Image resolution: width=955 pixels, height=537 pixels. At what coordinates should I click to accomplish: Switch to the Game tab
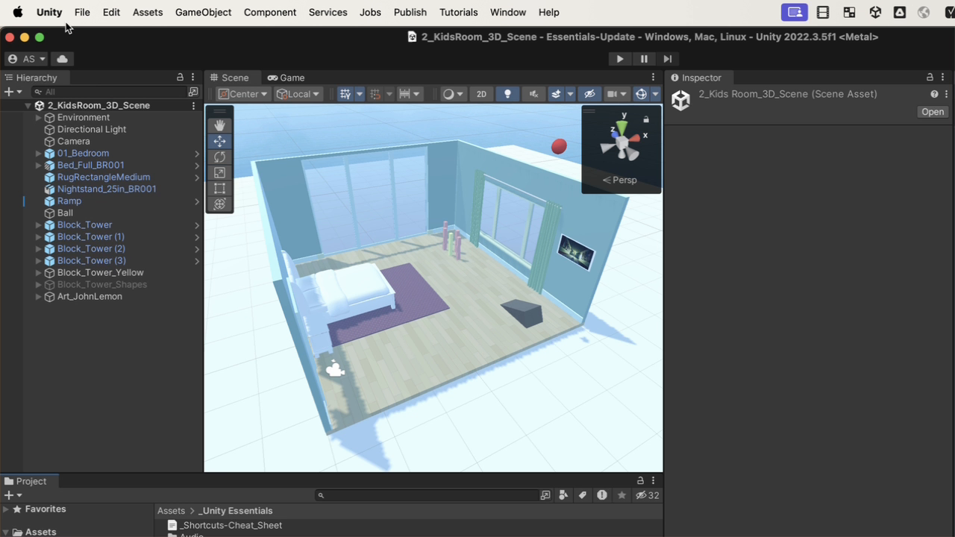(x=286, y=77)
